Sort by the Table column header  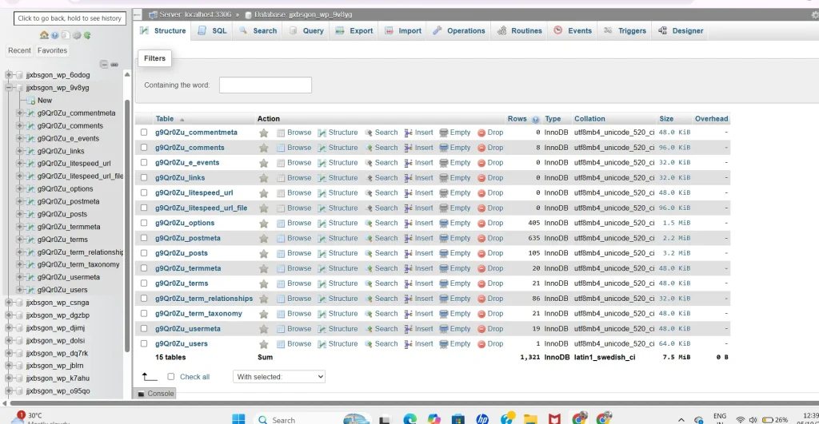coord(165,119)
